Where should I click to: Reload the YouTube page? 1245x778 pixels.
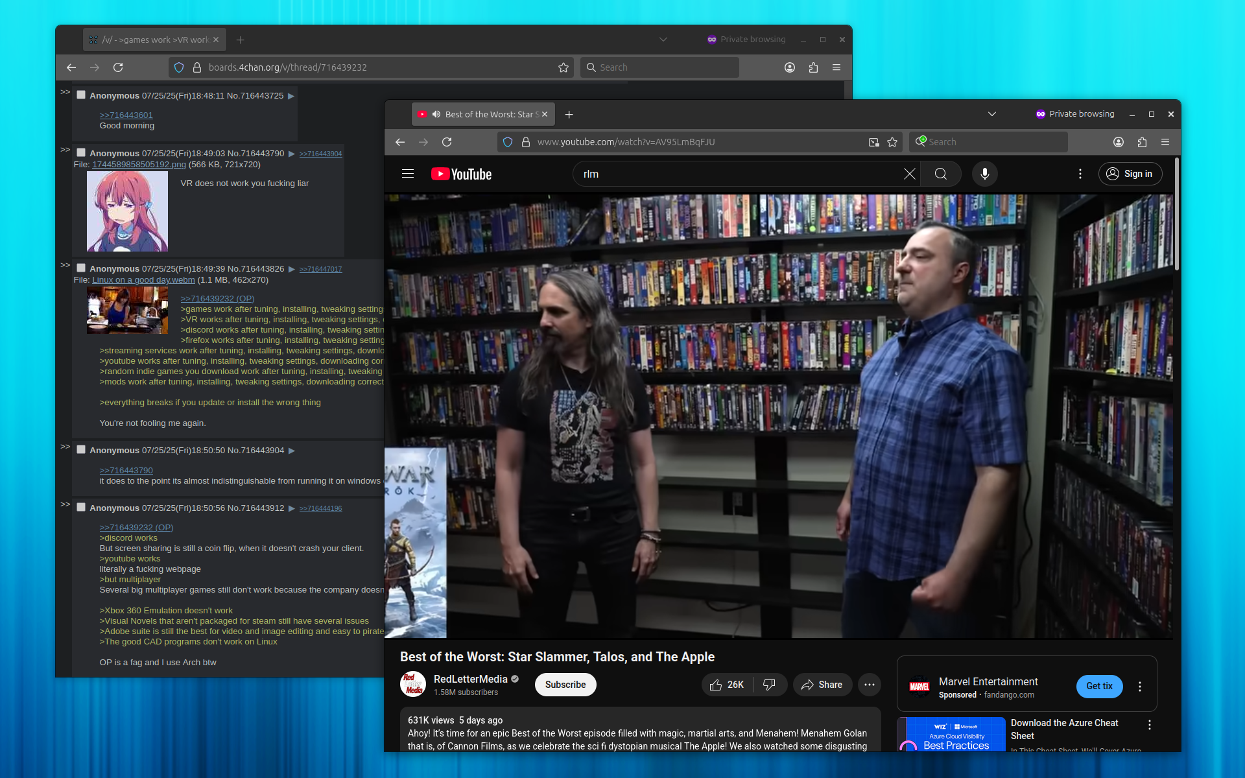(x=447, y=142)
